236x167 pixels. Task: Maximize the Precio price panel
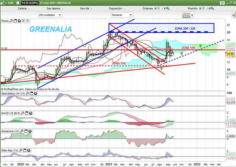click(15, 21)
